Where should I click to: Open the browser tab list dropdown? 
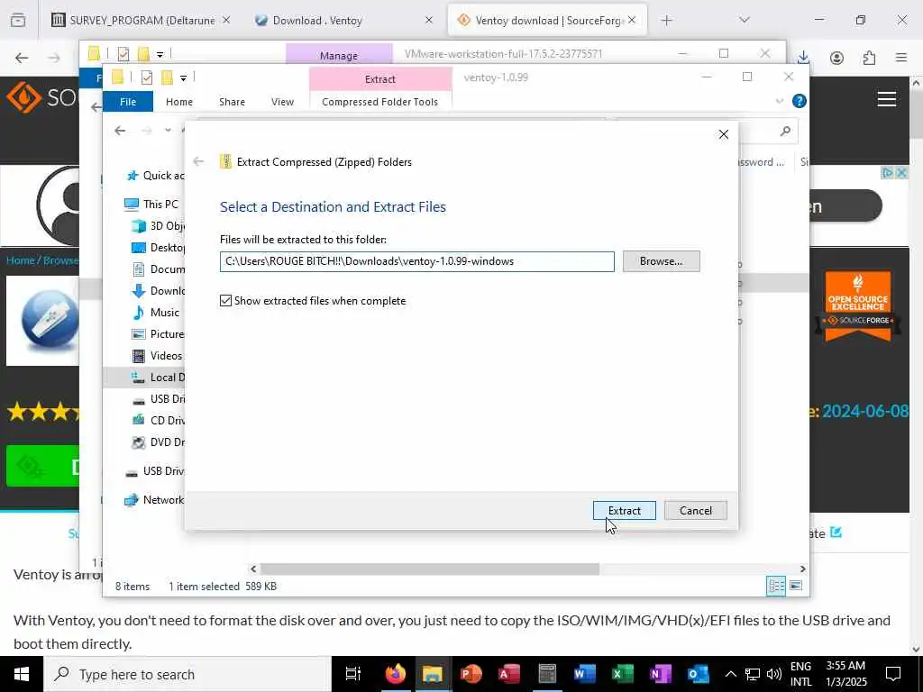pos(744,20)
